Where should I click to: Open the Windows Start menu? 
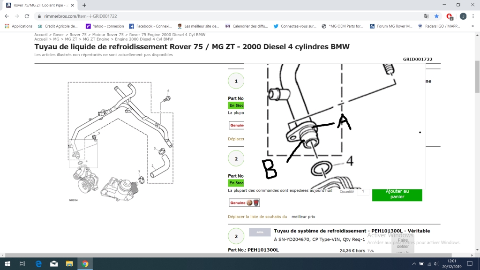click(x=7, y=264)
